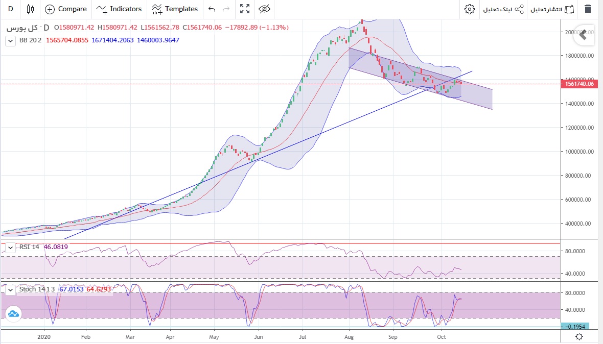Click the open price O1580971.42
This screenshot has width=603, height=344.
pyautogui.click(x=74, y=27)
